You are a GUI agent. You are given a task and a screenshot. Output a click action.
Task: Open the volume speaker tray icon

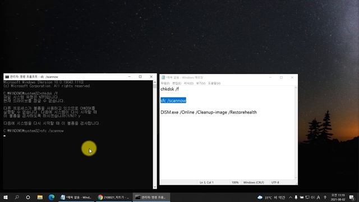312,197
